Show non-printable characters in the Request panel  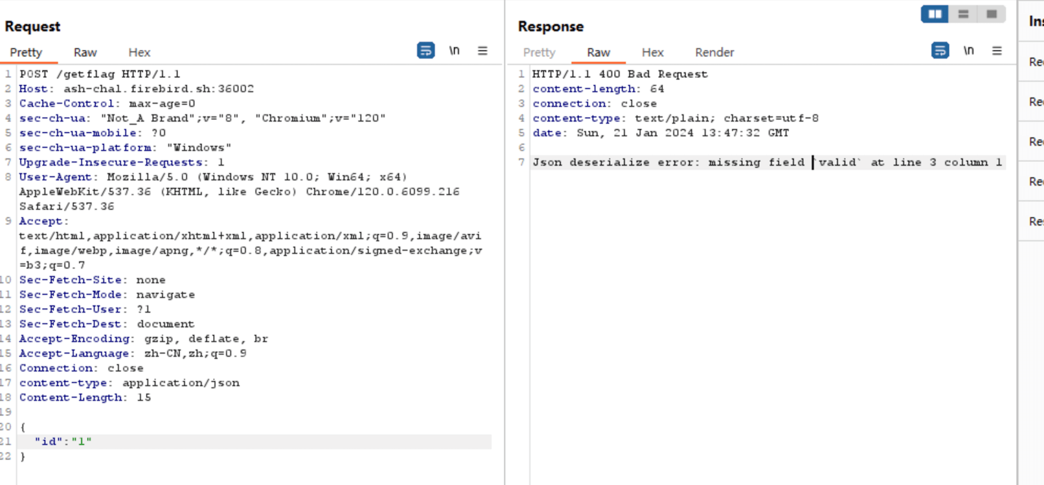tap(455, 50)
